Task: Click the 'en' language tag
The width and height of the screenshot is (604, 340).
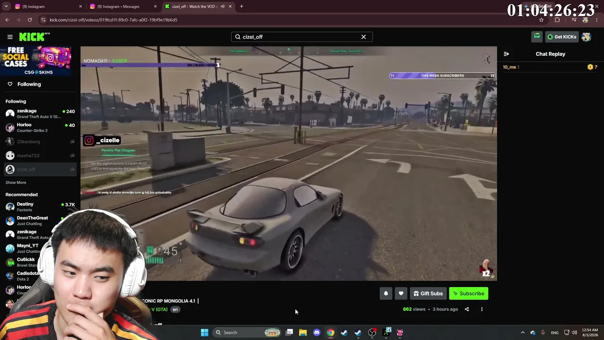Action: pos(175,310)
